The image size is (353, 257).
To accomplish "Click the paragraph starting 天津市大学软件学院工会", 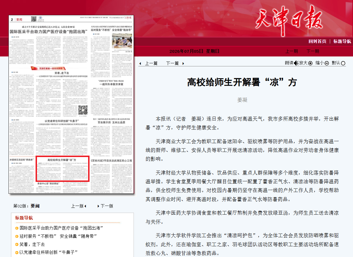I will [242, 244].
